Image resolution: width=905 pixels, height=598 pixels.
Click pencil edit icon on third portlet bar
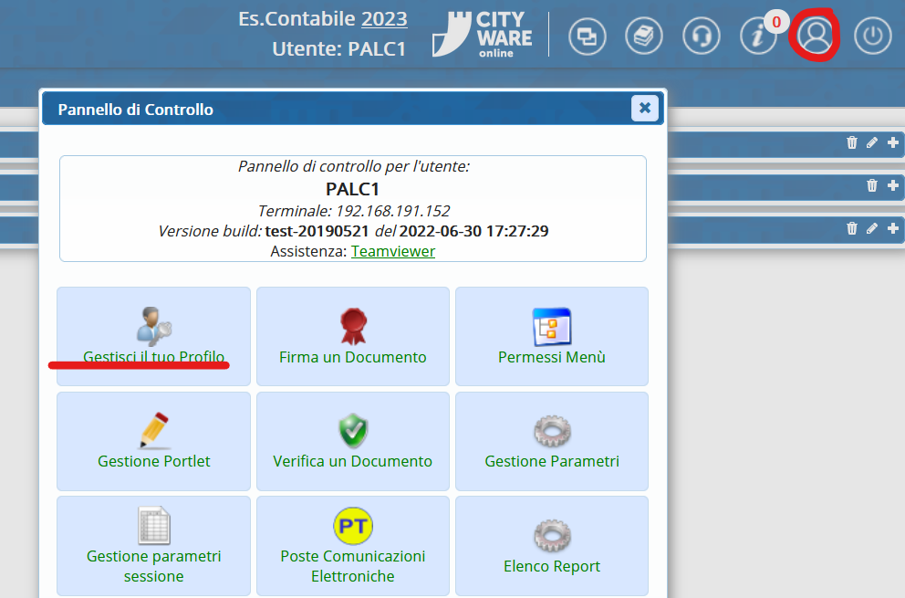click(872, 228)
